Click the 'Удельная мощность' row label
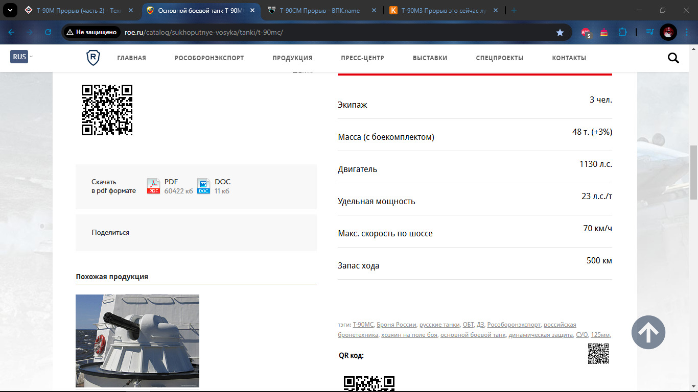This screenshot has height=392, width=698. point(377,201)
